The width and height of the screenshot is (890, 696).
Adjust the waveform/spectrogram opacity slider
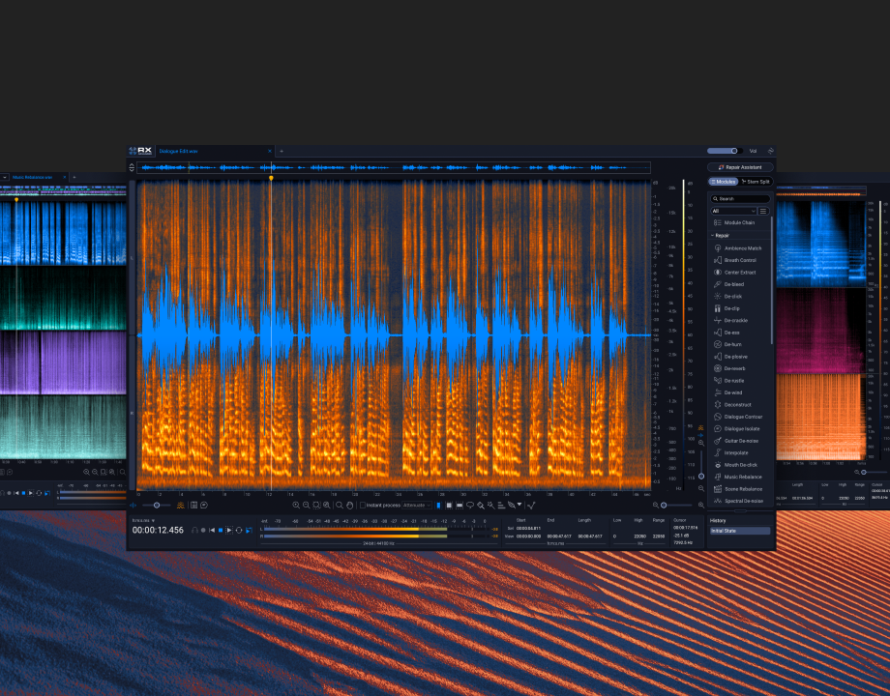pyautogui.click(x=156, y=505)
